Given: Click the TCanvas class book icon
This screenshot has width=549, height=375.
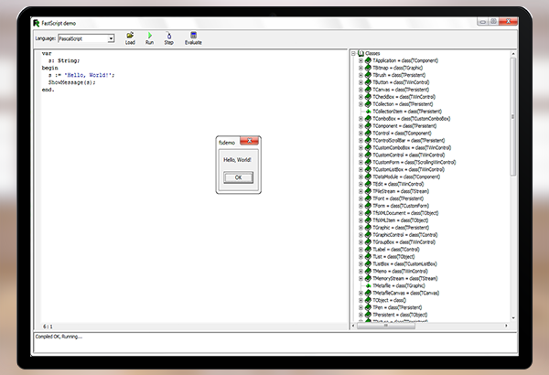Looking at the screenshot, I should point(367,89).
